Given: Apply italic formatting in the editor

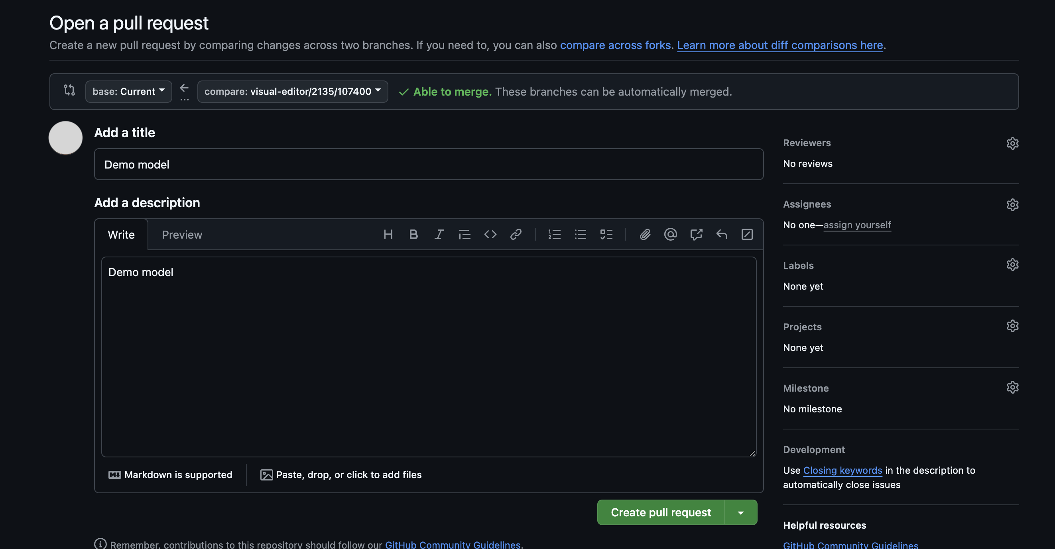Looking at the screenshot, I should coord(439,234).
